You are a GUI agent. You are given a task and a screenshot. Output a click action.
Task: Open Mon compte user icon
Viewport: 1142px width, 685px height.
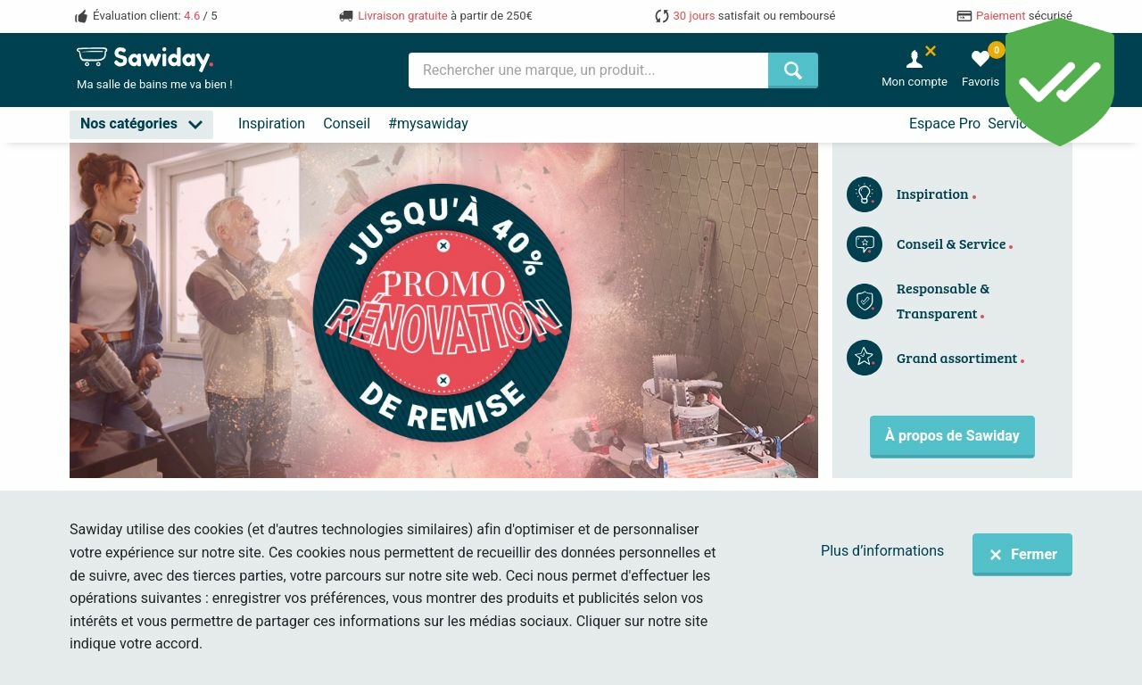914,60
